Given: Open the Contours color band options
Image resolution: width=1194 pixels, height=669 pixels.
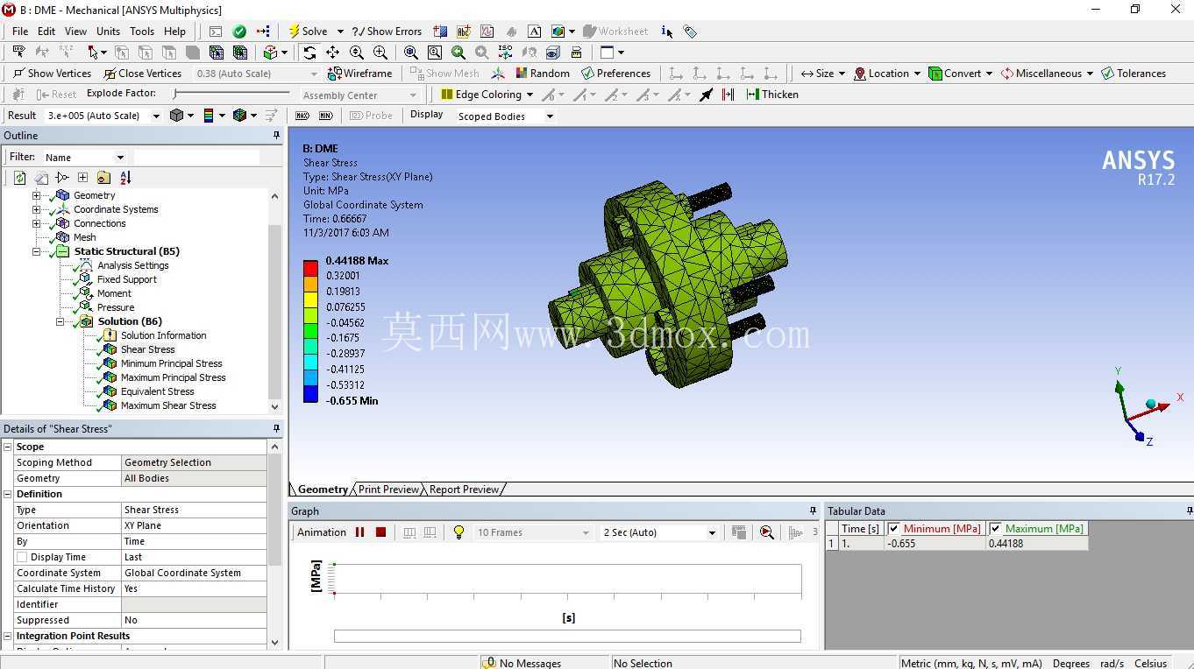Looking at the screenshot, I should pos(209,116).
